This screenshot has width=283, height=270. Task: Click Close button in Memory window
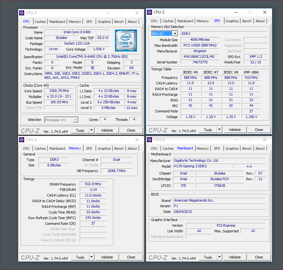(131, 257)
